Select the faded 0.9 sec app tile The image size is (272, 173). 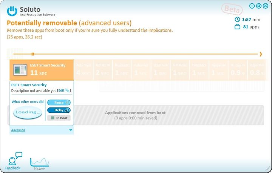click(238, 70)
